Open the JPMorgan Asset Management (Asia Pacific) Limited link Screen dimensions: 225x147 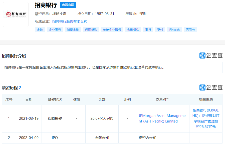162,118
